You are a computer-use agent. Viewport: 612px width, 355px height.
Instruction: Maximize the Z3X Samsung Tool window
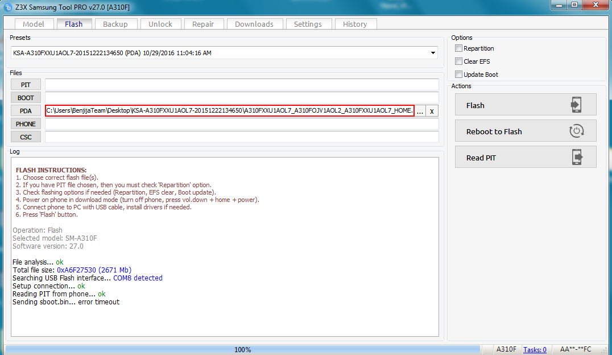tap(574, 5)
